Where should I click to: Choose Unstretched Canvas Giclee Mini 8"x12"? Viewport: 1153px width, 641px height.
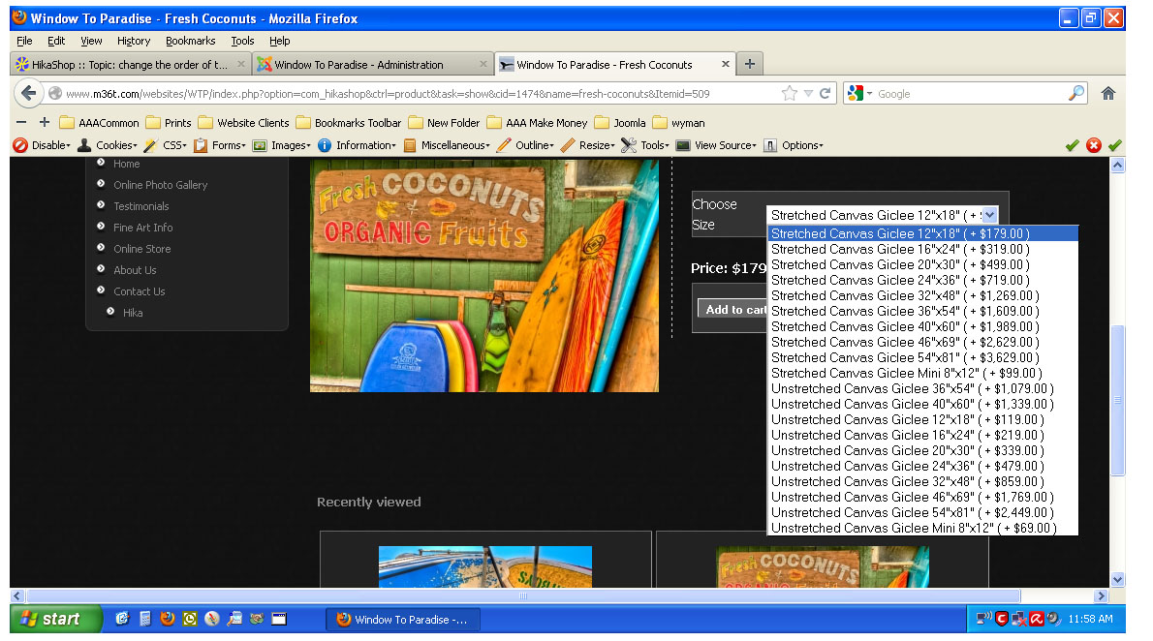[913, 528]
